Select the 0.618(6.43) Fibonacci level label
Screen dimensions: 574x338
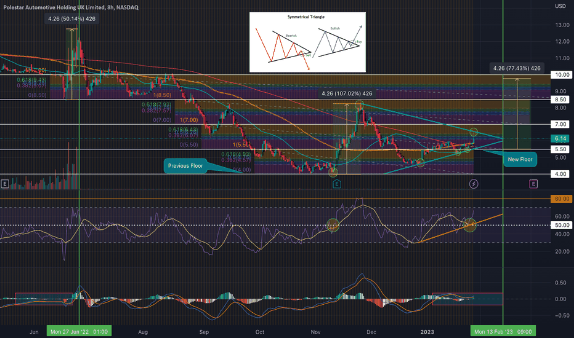183,130
